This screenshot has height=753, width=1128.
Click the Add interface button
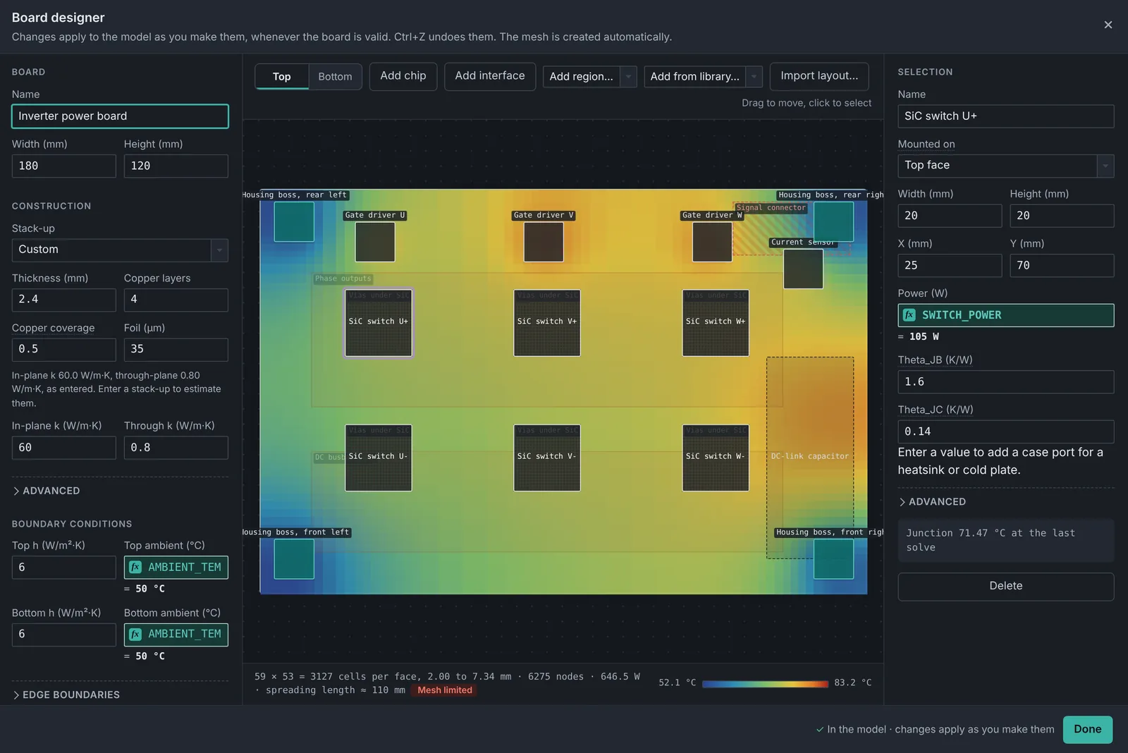tap(490, 76)
